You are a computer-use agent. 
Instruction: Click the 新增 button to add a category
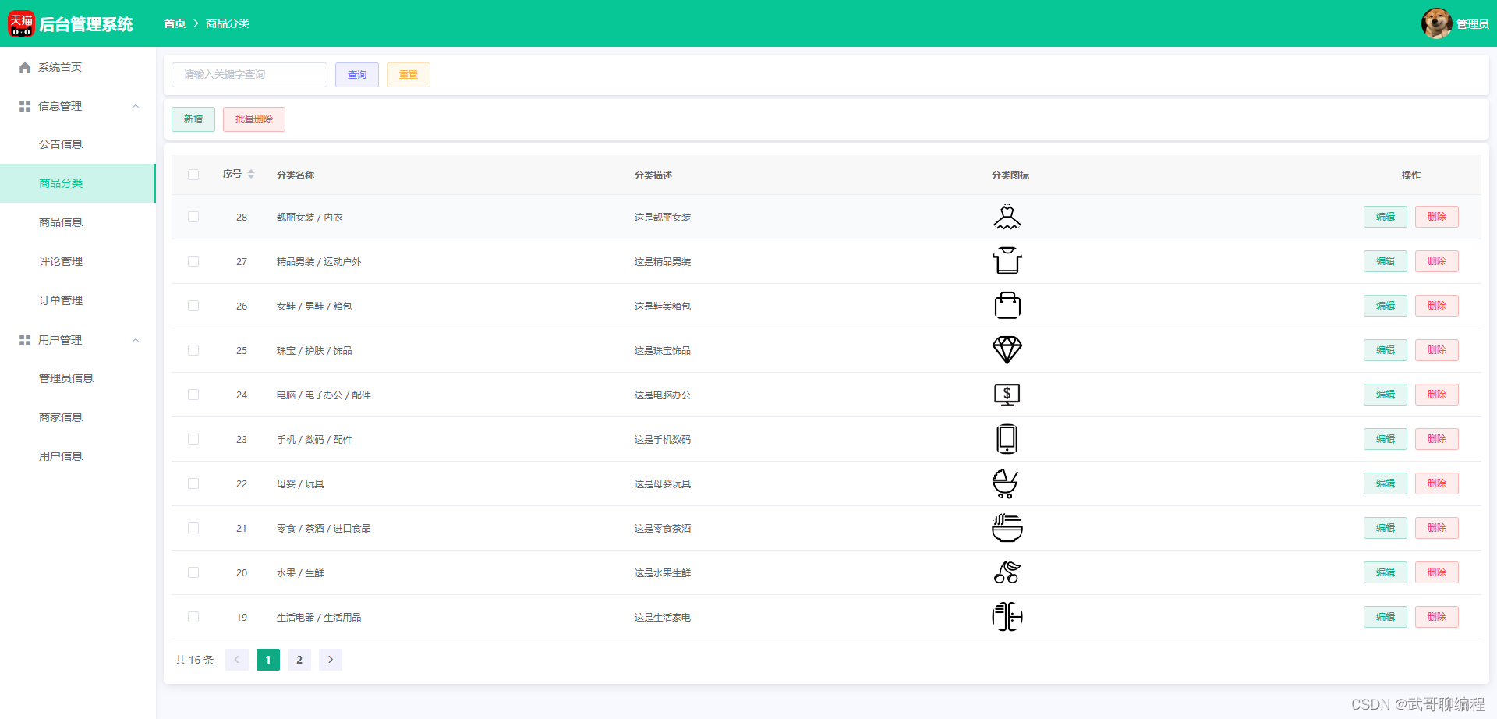click(193, 119)
